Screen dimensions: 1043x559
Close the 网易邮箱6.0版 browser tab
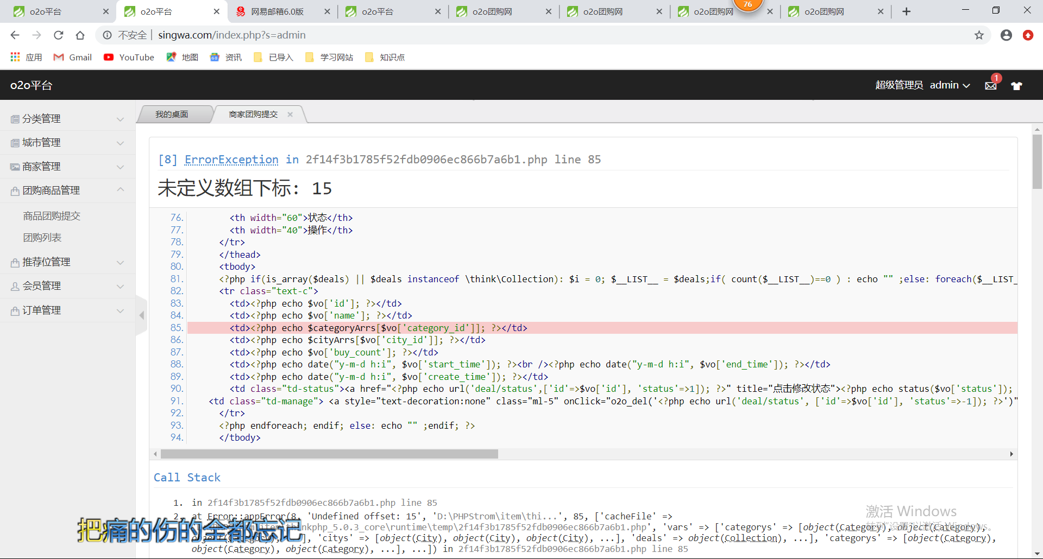click(x=327, y=11)
